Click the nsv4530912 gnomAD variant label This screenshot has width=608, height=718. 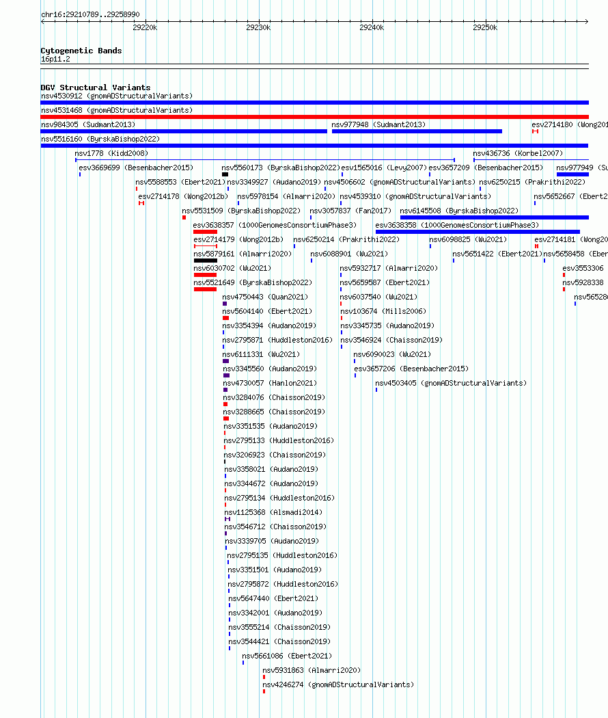117,96
